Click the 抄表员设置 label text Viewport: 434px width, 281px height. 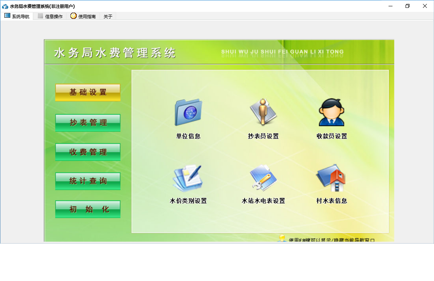(263, 136)
